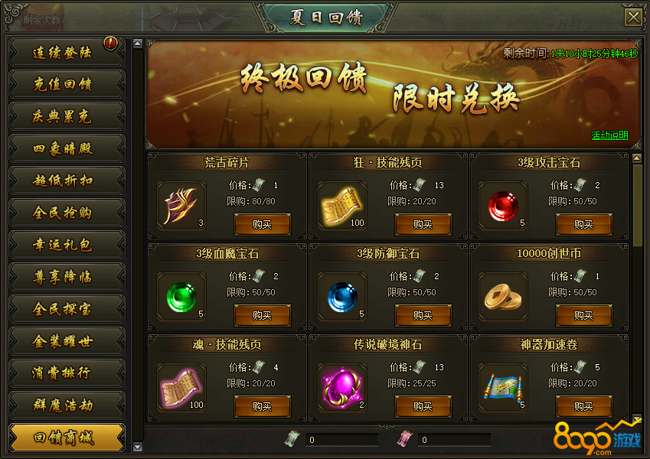Viewport: 650px width, 459px height.
Task: Select the blue 3级防御宝石 gem icon
Action: click(x=342, y=297)
